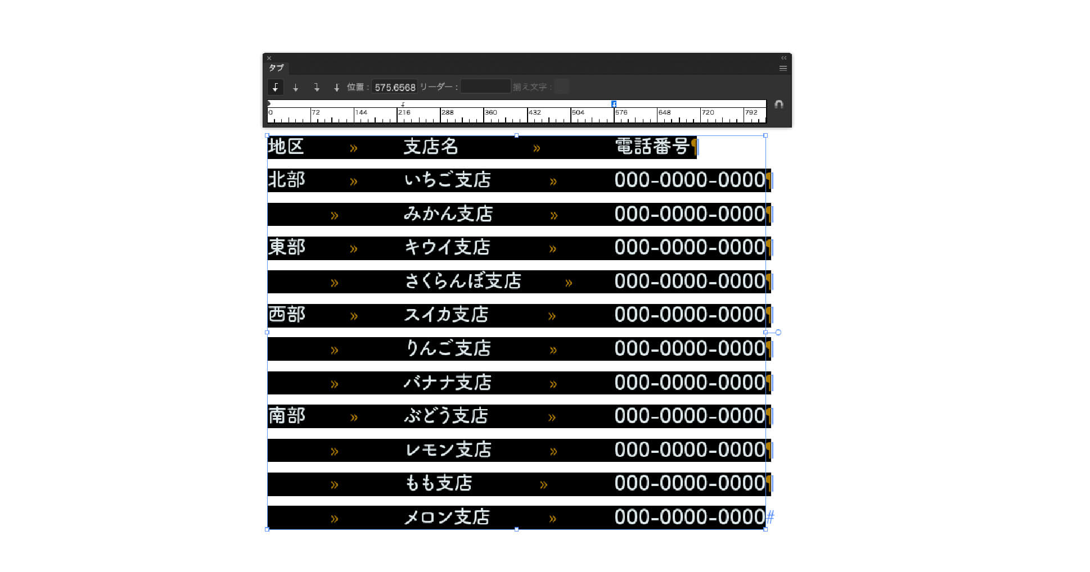
Task: Select the center-justified tab button
Action: point(295,87)
